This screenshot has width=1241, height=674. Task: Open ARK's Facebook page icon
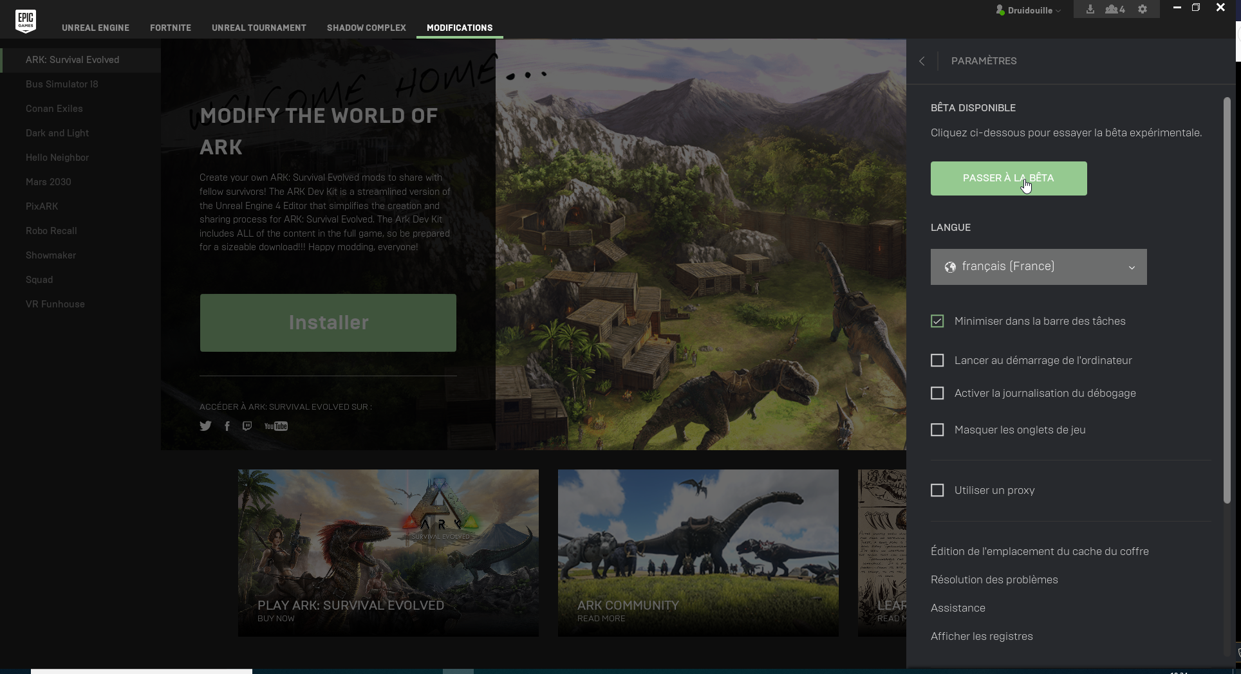(227, 426)
